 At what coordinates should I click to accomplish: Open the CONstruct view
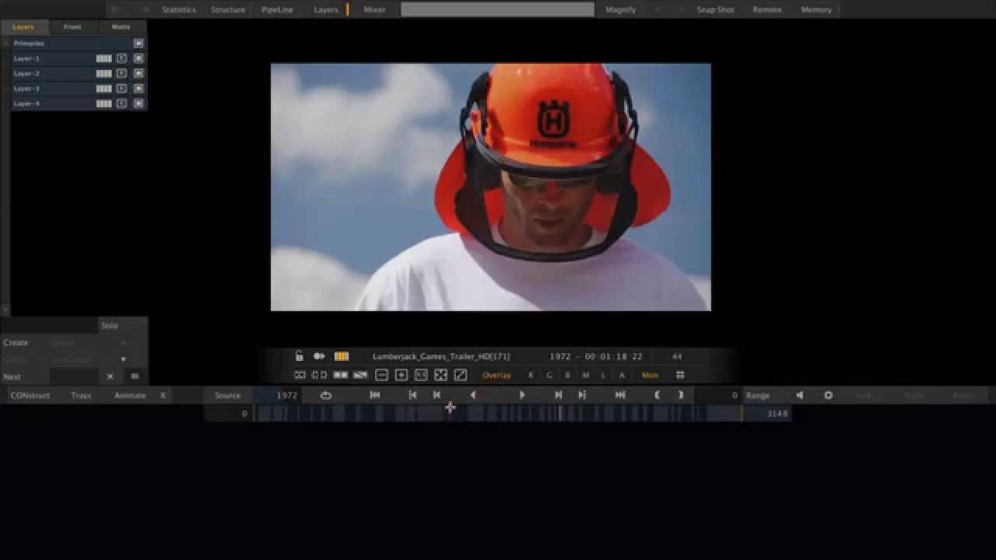click(30, 395)
